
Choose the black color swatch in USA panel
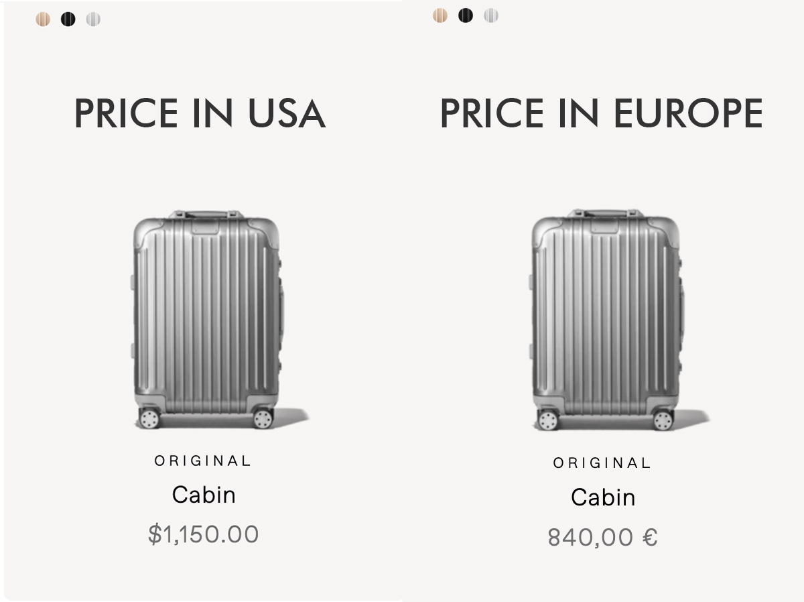[68, 19]
